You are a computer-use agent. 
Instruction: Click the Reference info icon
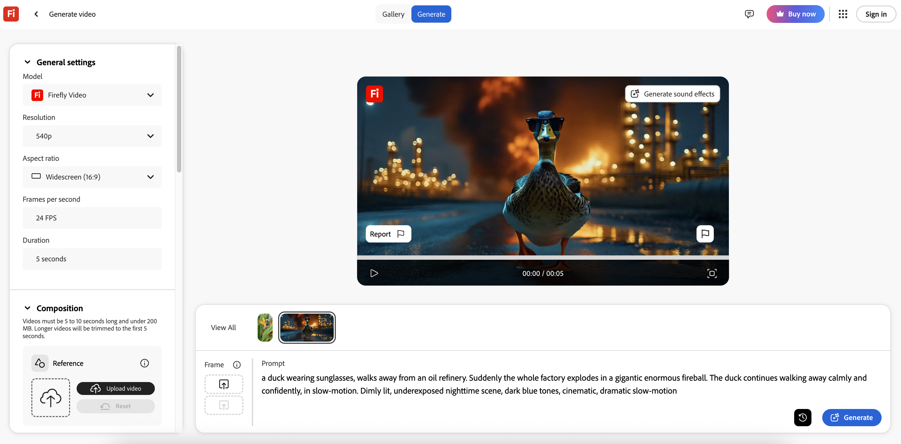[x=144, y=363]
